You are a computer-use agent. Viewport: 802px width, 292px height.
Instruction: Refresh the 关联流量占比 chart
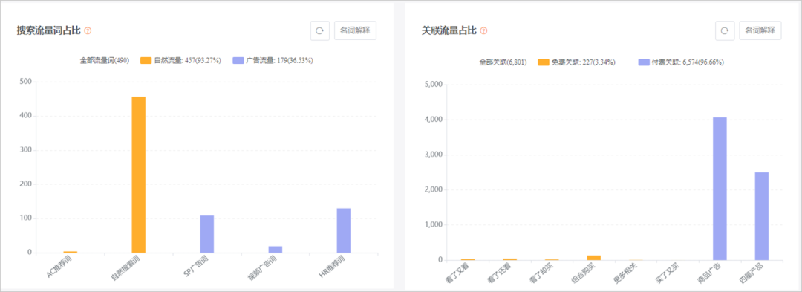click(724, 30)
